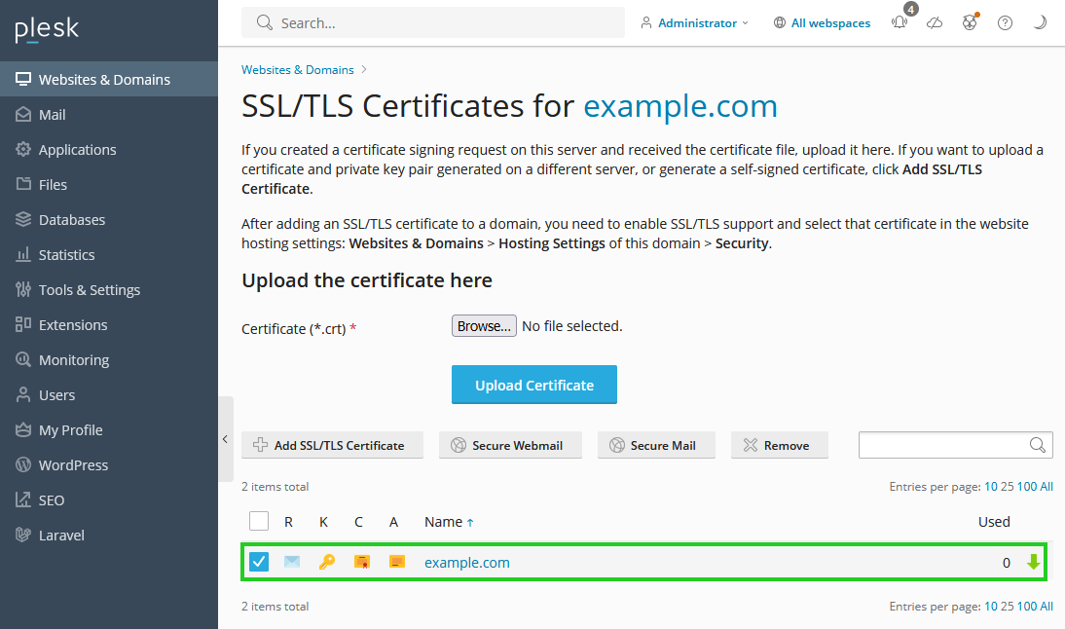Click inside the certificate list search field
The image size is (1065, 629).
(x=944, y=444)
